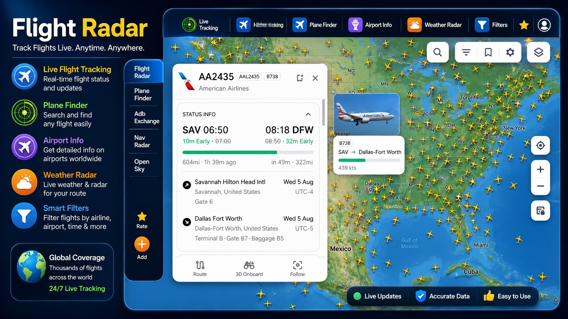The width and height of the screenshot is (568, 319).
Task: Open the Filters tab
Action: (491, 25)
